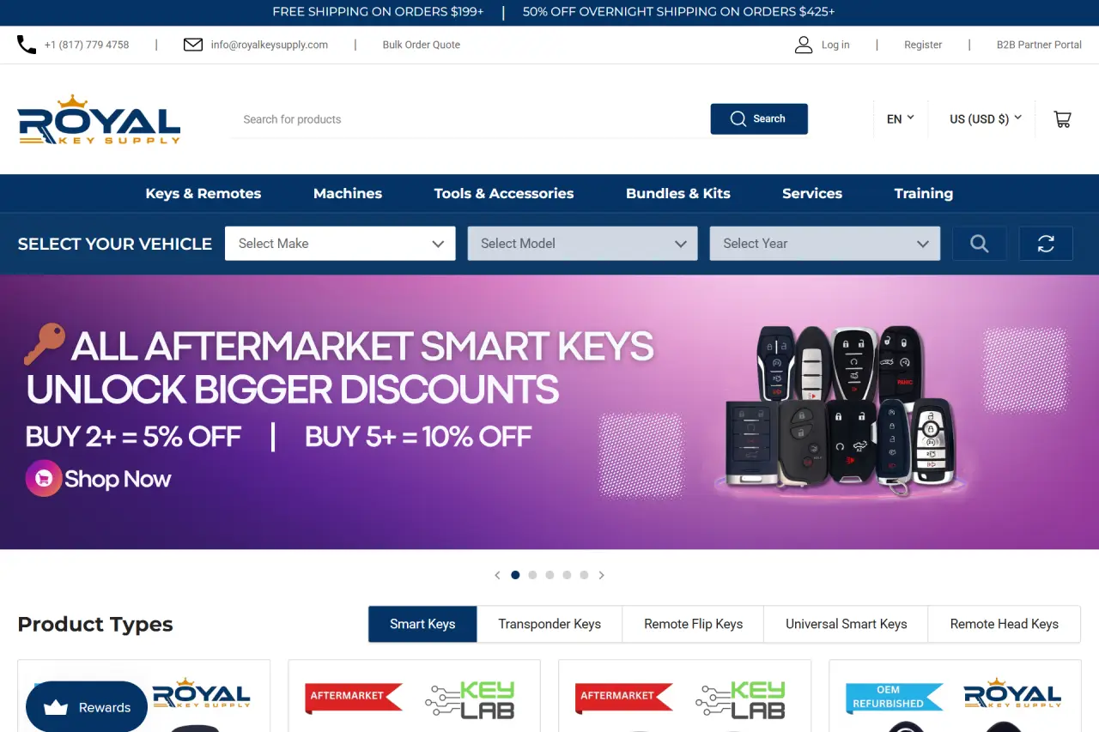
Task: Click the email envelope icon
Action: point(193,45)
